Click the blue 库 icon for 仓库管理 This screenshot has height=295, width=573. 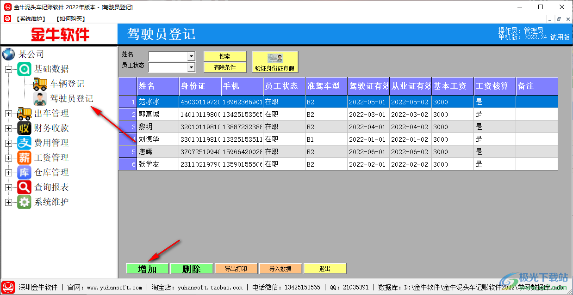[x=24, y=172]
